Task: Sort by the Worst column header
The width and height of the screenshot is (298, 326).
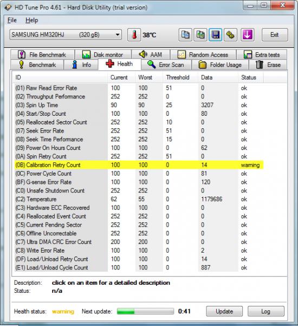Action: [x=149, y=77]
